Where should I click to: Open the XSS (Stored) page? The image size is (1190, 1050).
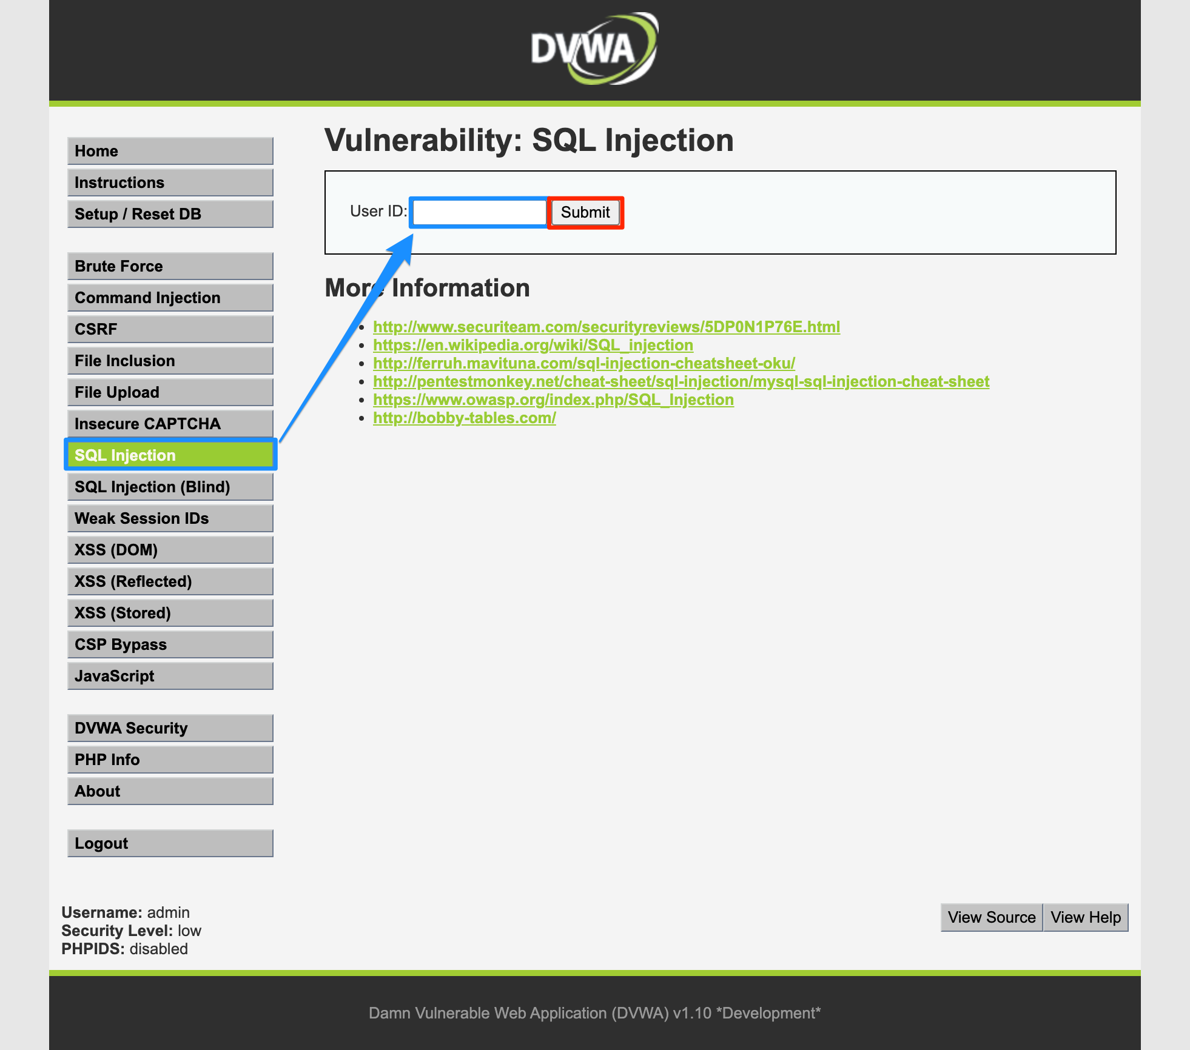(170, 613)
